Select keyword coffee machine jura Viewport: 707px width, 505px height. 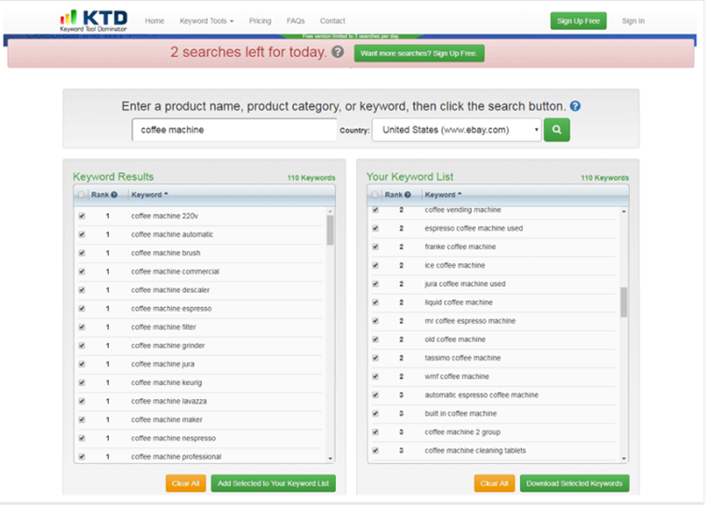pyautogui.click(x=163, y=364)
